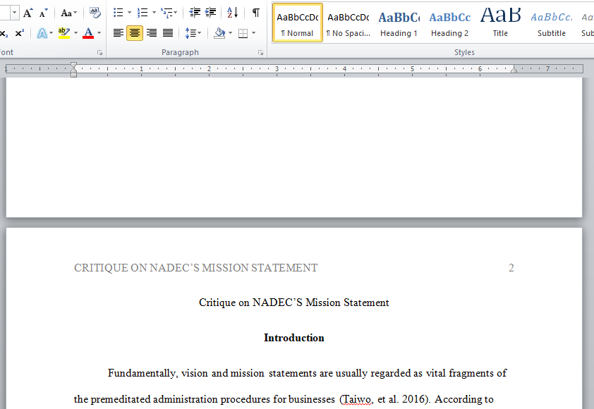
Task: Expand the Borders dropdown arrow
Action: (x=253, y=33)
